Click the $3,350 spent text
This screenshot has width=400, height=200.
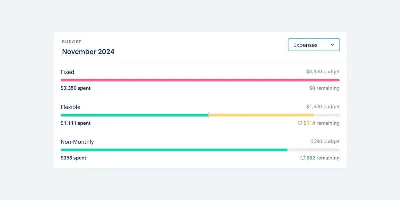click(x=75, y=88)
